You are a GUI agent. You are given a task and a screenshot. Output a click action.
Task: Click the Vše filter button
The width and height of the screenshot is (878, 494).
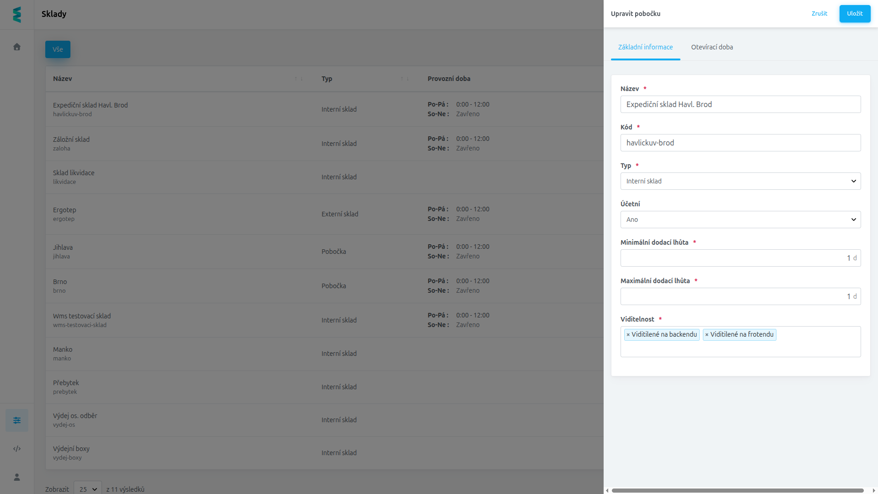[x=58, y=49]
